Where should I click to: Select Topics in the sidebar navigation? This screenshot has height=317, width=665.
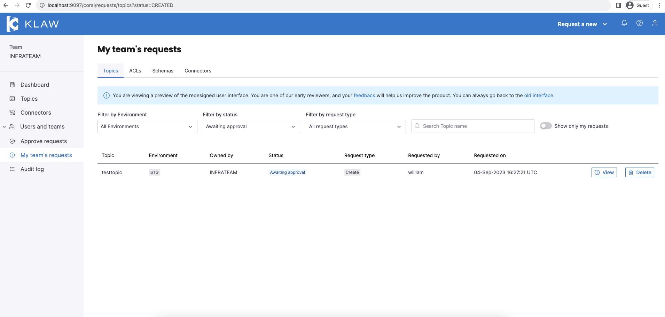[x=29, y=99]
